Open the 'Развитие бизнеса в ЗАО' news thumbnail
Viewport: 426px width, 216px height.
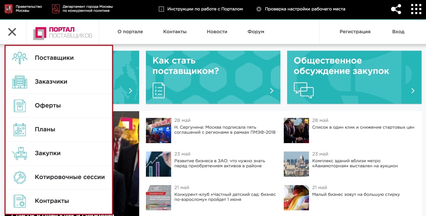[x=158, y=164]
